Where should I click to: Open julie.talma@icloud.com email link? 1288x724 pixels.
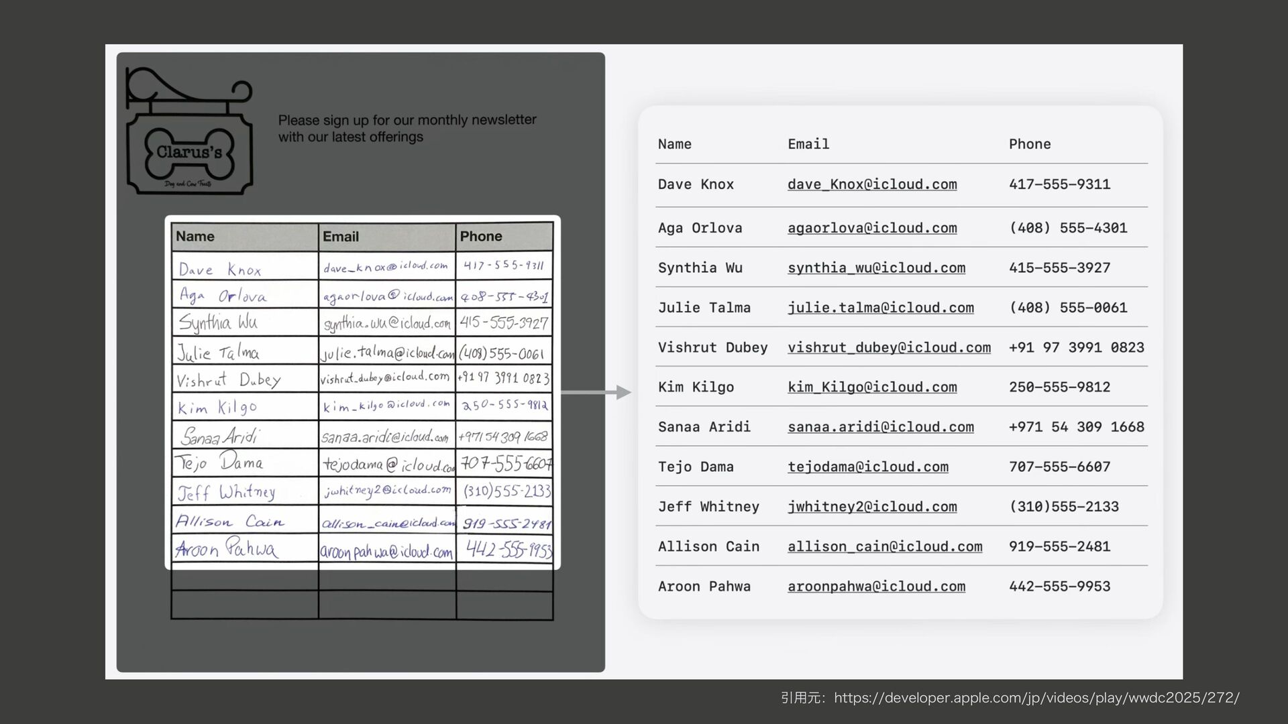(880, 308)
